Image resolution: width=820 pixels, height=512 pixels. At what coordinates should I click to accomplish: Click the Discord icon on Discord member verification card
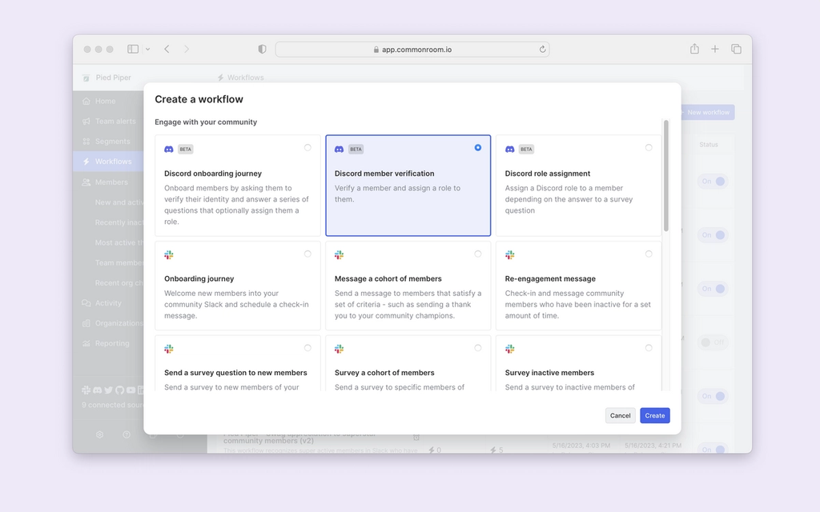pos(340,149)
